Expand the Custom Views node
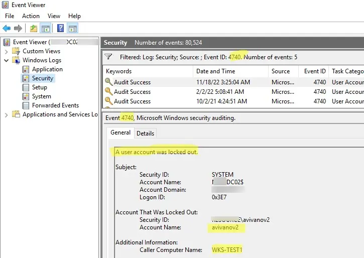The height and width of the screenshot is (258, 364). tap(7, 51)
